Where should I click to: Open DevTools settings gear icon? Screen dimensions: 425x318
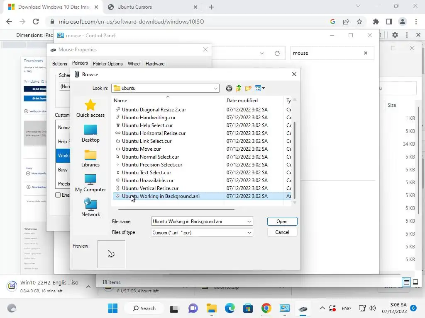[395, 35]
